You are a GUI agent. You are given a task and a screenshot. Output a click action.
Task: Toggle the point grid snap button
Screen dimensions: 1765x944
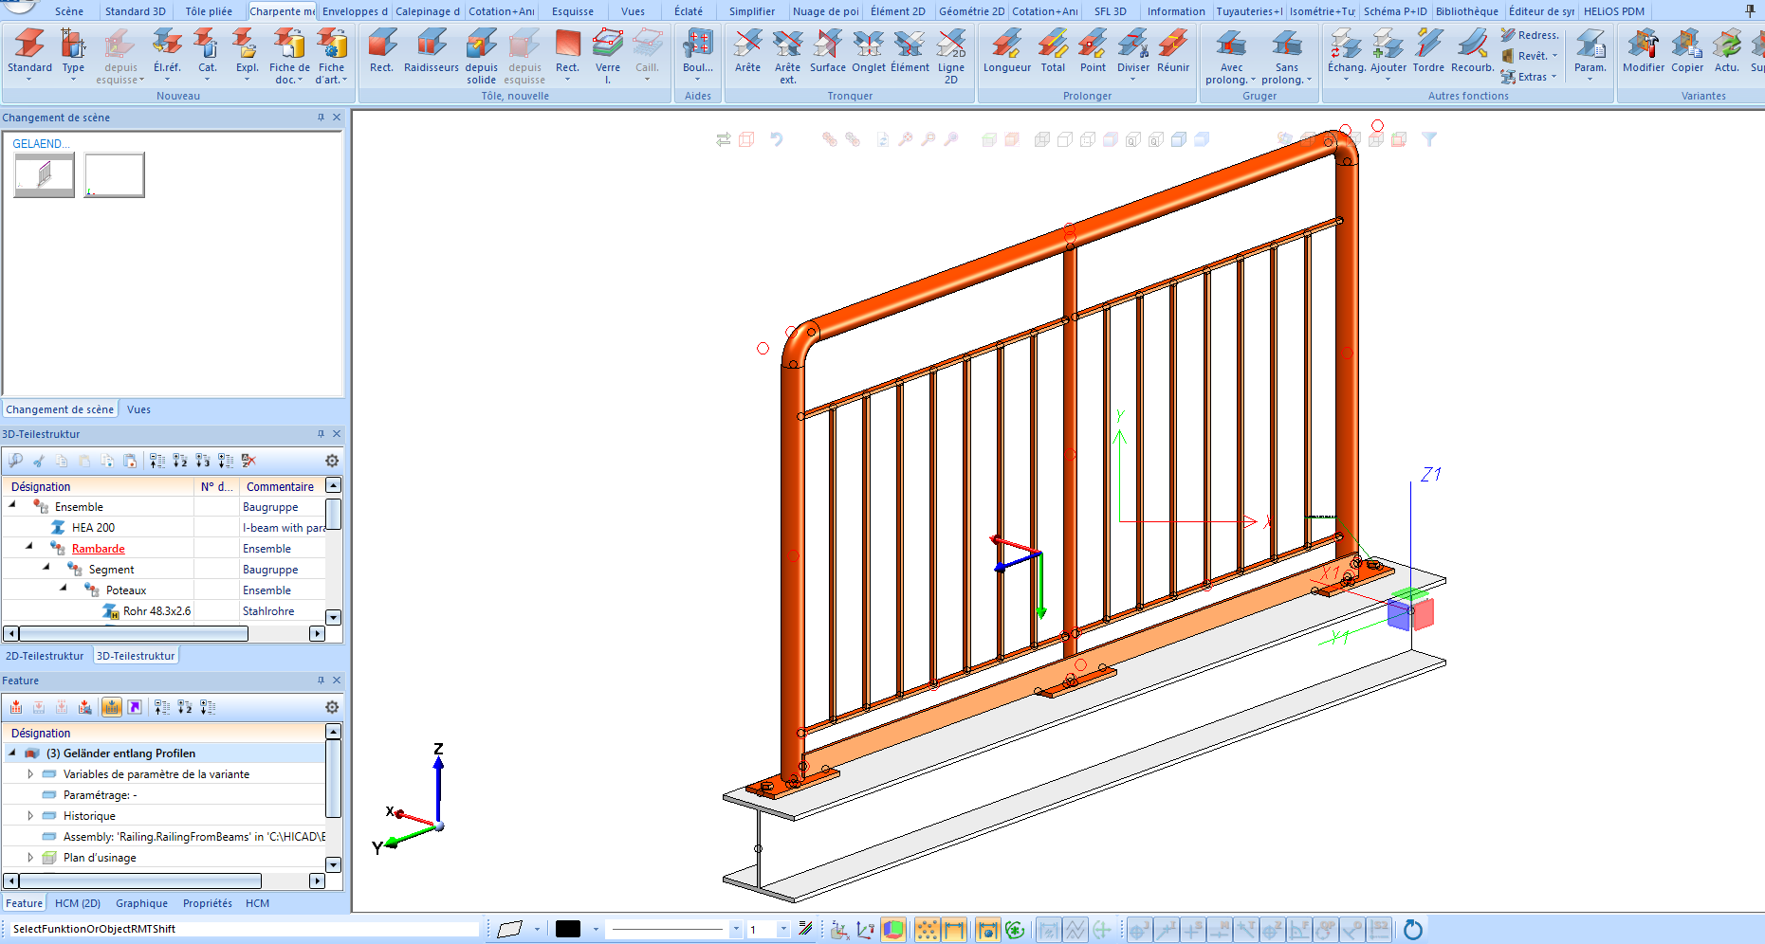click(x=927, y=930)
